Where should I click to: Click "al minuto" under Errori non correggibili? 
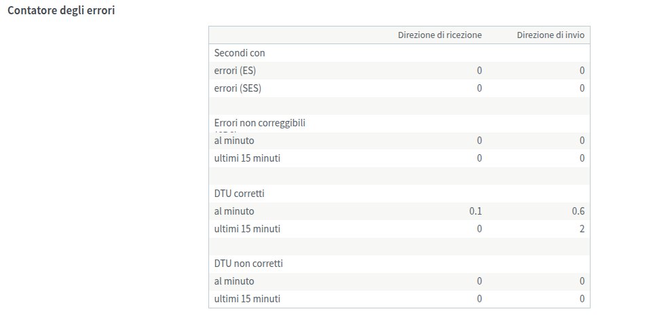234,141
